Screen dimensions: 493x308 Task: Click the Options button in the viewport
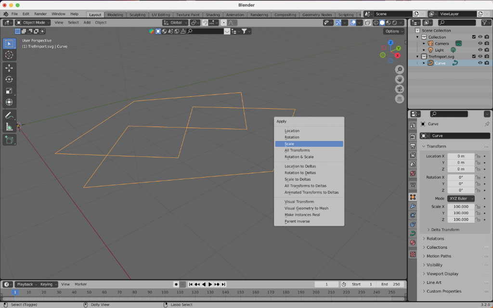(x=394, y=31)
